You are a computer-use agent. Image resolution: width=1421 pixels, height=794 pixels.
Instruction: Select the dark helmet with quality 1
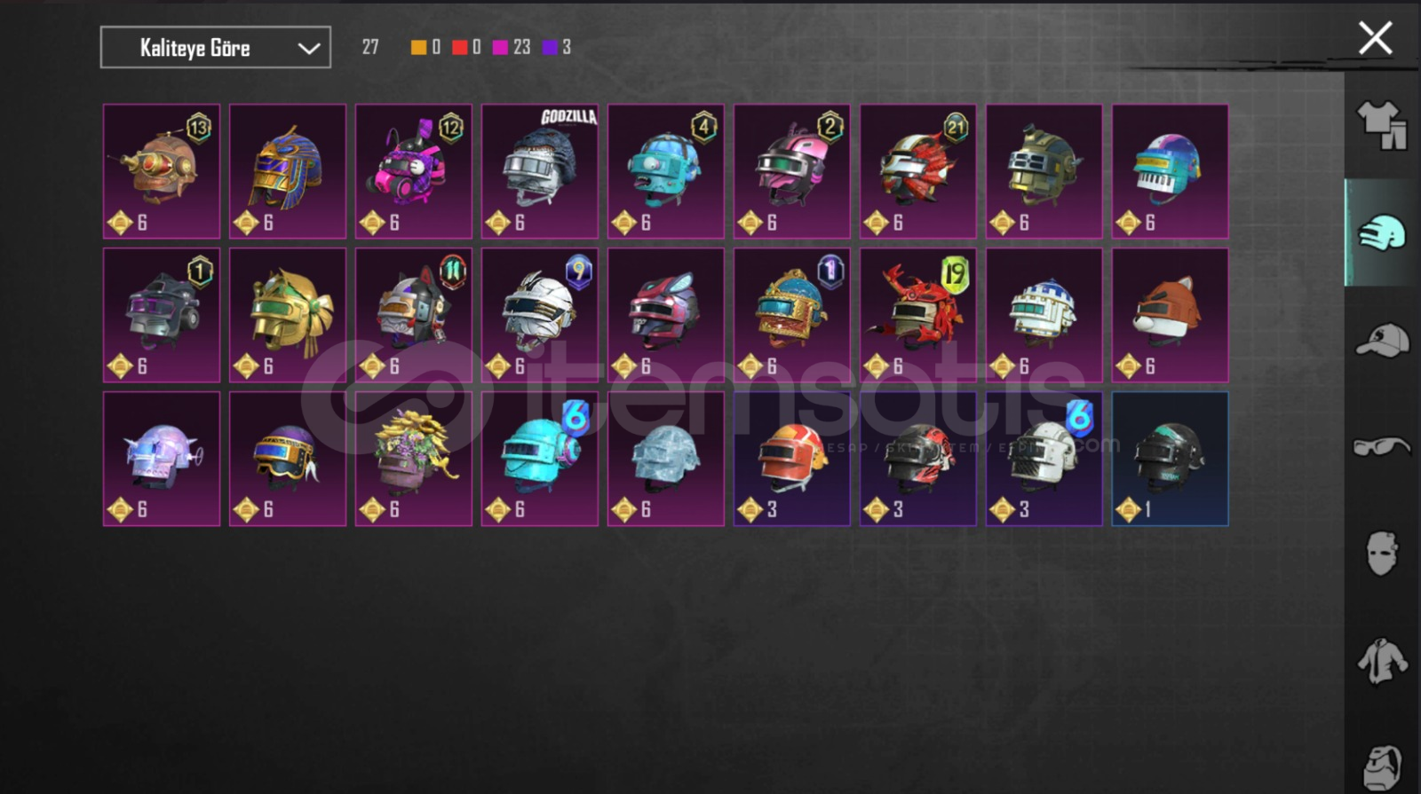click(x=1171, y=459)
